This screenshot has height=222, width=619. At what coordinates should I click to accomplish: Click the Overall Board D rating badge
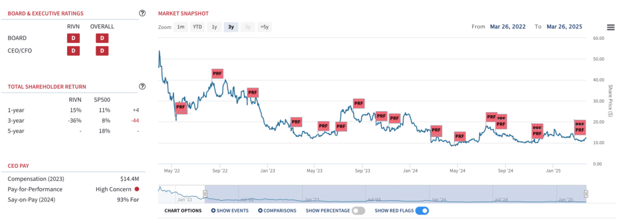pos(102,38)
